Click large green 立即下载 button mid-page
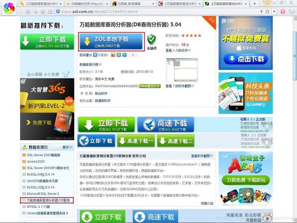 (106, 125)
